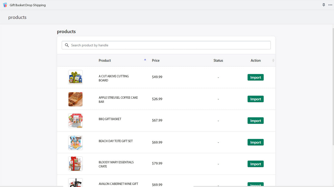Open BBQ Gift Basket thumbnail
Screen dimensions: 334x187
click(x=75, y=121)
